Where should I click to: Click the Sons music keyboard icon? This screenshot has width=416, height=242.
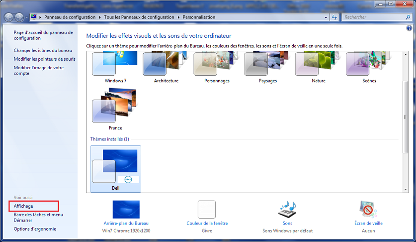pyautogui.click(x=287, y=210)
